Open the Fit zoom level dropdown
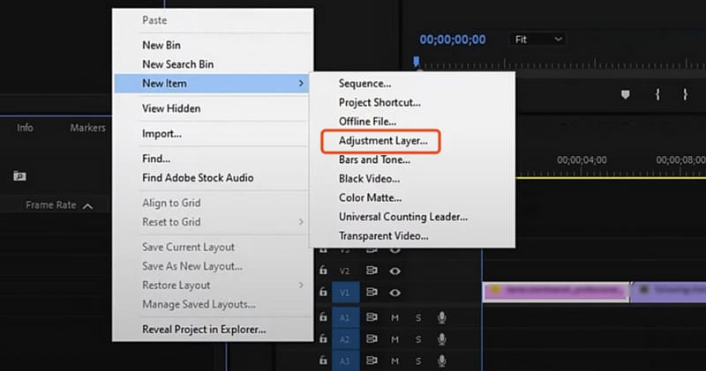This screenshot has height=371, width=706. [538, 40]
